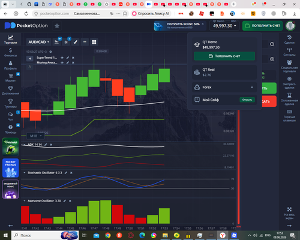
Task: Edit Awesome Oscillator settings pencil
Action: (65, 201)
